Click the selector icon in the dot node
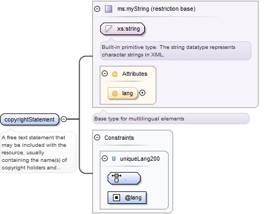268x214 pixels. tap(116, 177)
